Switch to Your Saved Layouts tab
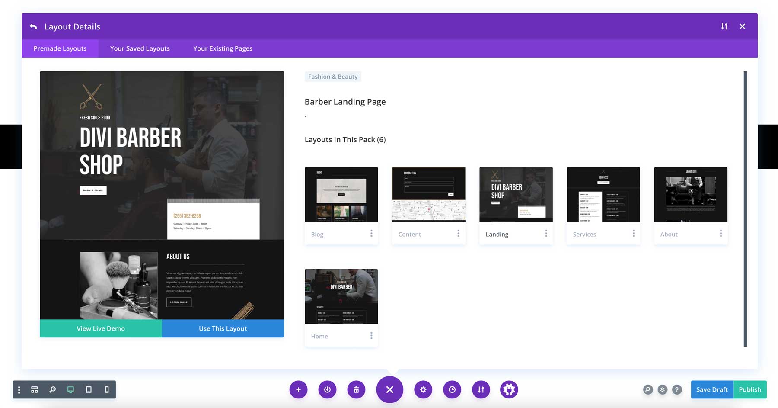The height and width of the screenshot is (408, 778). pyautogui.click(x=139, y=48)
